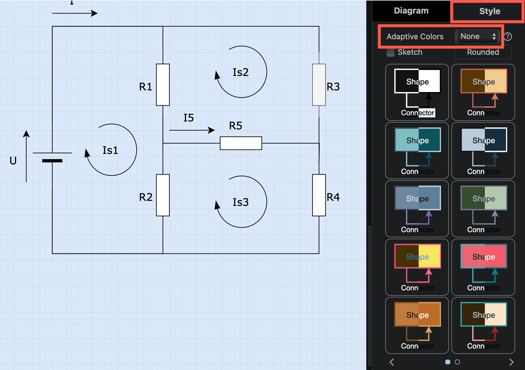This screenshot has width=525, height=370.
Task: Toggle the Rounded style option
Action: [483, 52]
